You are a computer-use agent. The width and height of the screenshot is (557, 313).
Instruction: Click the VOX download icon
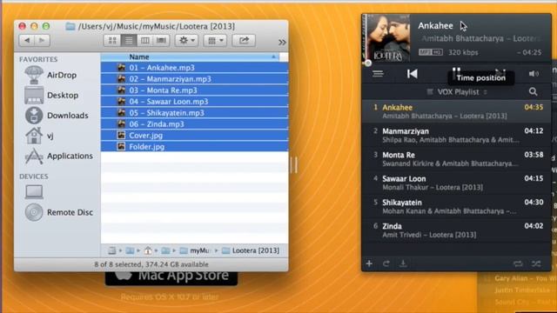click(x=403, y=263)
